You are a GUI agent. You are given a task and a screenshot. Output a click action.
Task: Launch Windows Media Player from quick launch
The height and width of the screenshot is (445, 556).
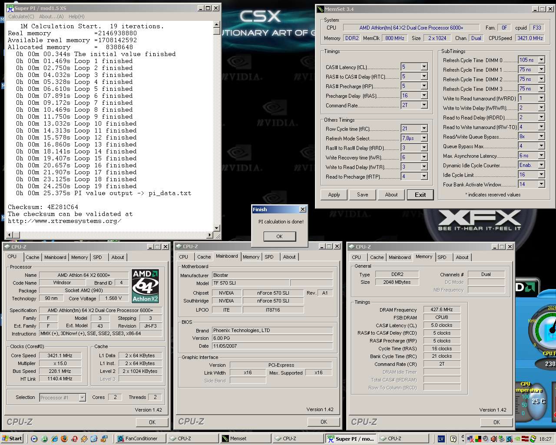click(34, 438)
